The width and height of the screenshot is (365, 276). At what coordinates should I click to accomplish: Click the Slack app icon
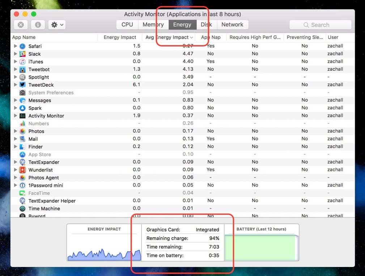(23, 54)
